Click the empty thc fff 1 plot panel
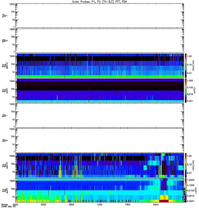This screenshot has width=199, height=212. pos(100,116)
